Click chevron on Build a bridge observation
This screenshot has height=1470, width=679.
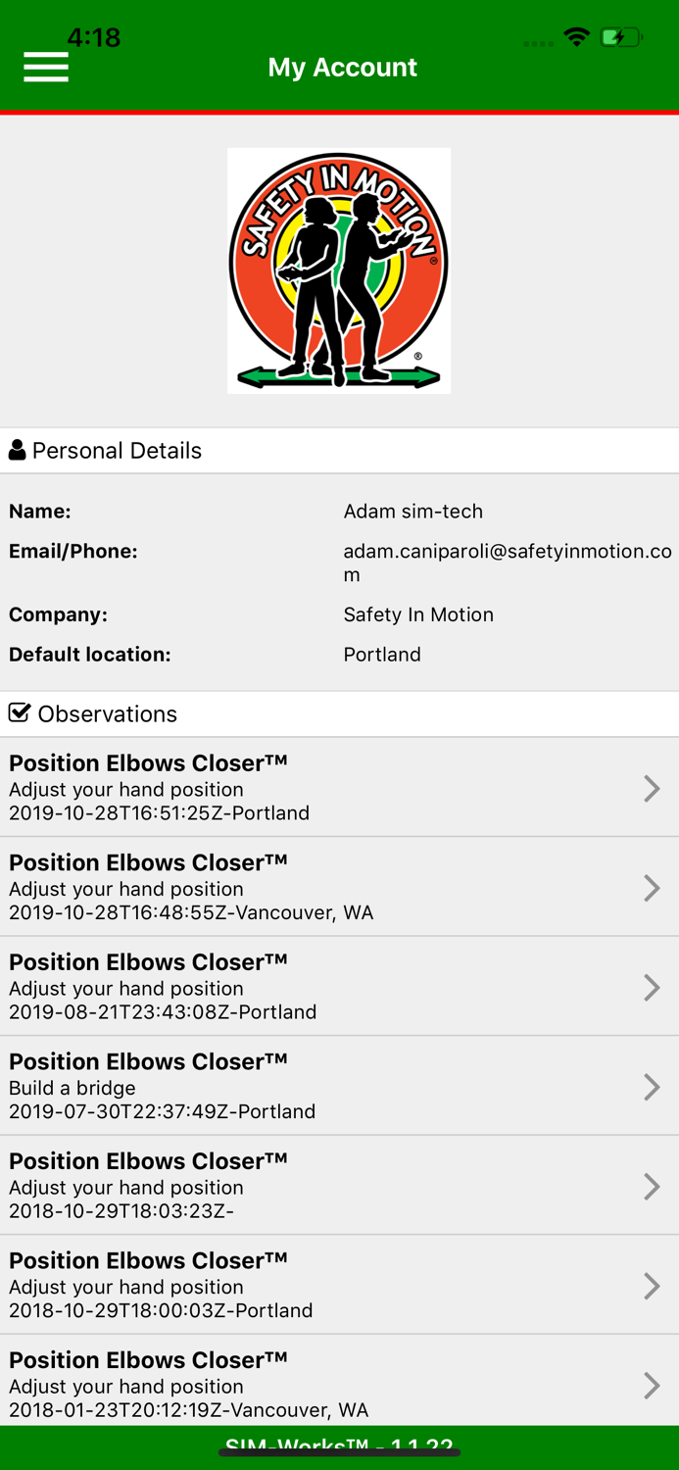coord(652,1087)
